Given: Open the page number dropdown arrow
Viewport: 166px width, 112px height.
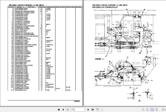Looking at the screenshot, I should point(85,110).
